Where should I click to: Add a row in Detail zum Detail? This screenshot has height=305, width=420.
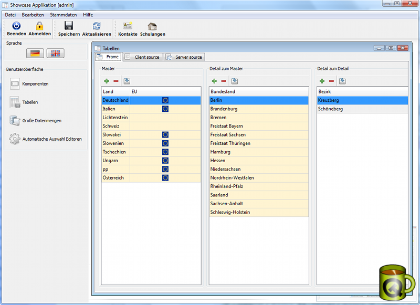pos(322,81)
